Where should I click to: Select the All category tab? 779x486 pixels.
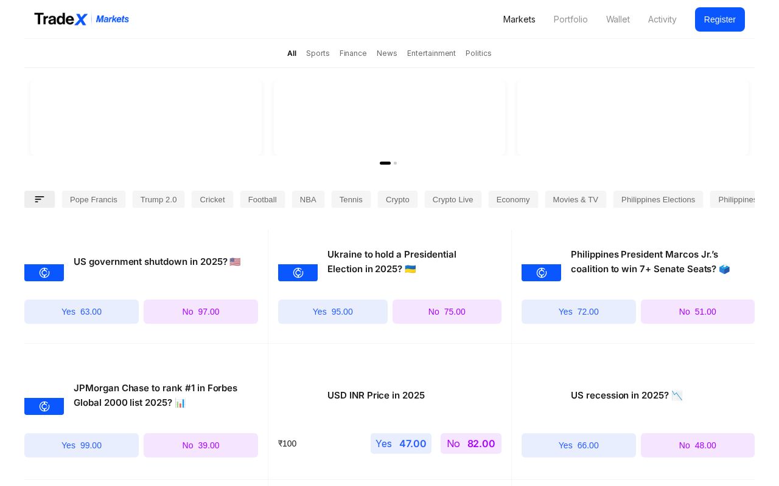point(292,53)
